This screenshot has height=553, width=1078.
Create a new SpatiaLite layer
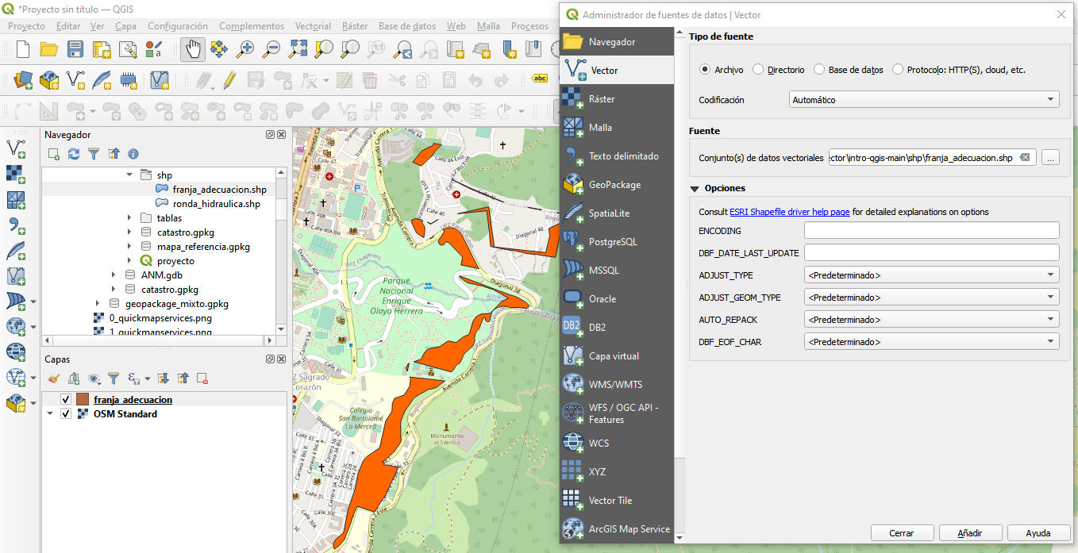[x=102, y=80]
